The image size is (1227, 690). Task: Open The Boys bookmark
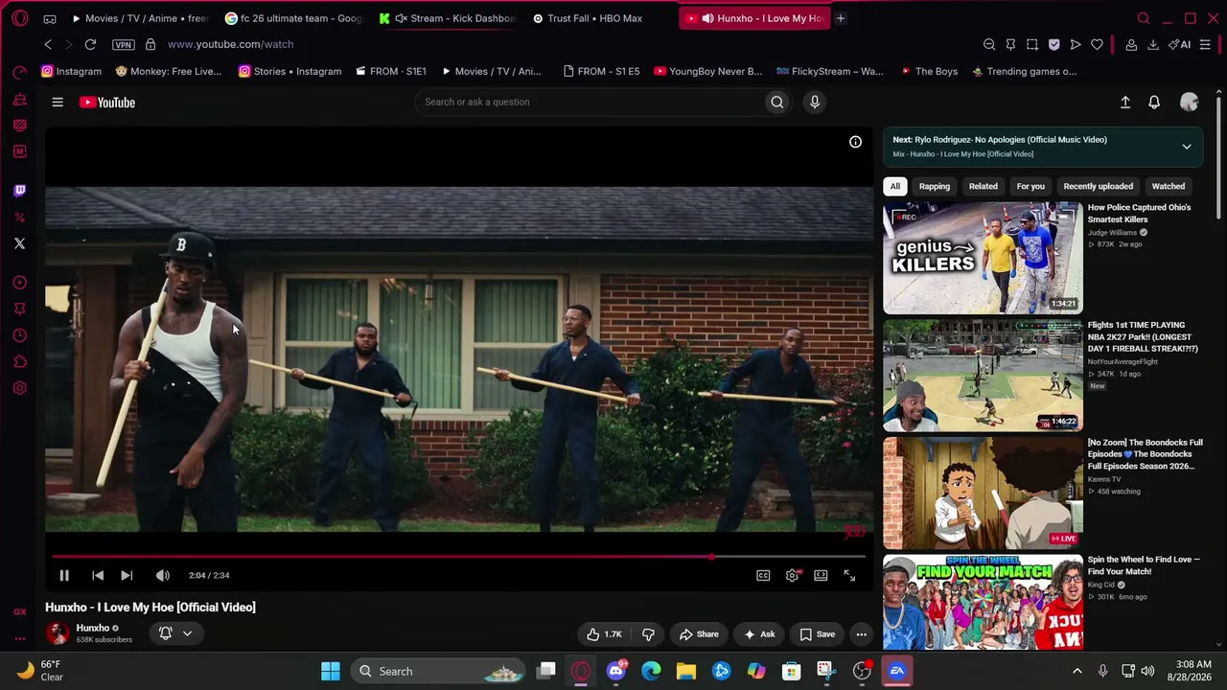pyautogui.click(x=929, y=71)
